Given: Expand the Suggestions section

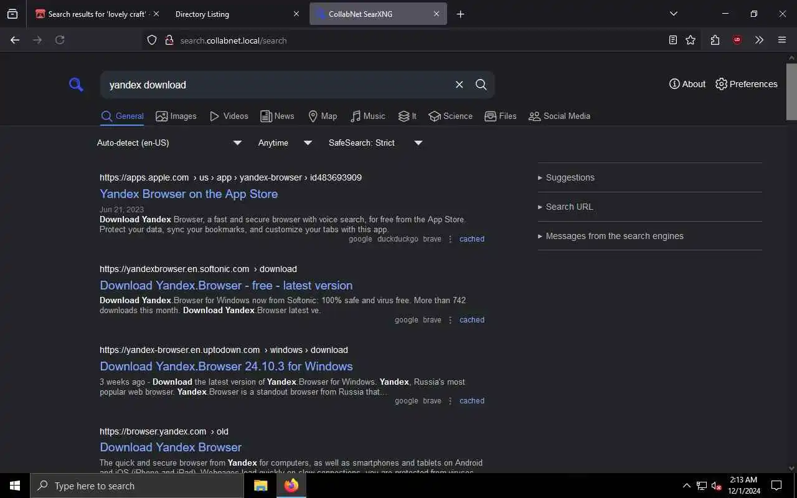Looking at the screenshot, I should point(566,177).
